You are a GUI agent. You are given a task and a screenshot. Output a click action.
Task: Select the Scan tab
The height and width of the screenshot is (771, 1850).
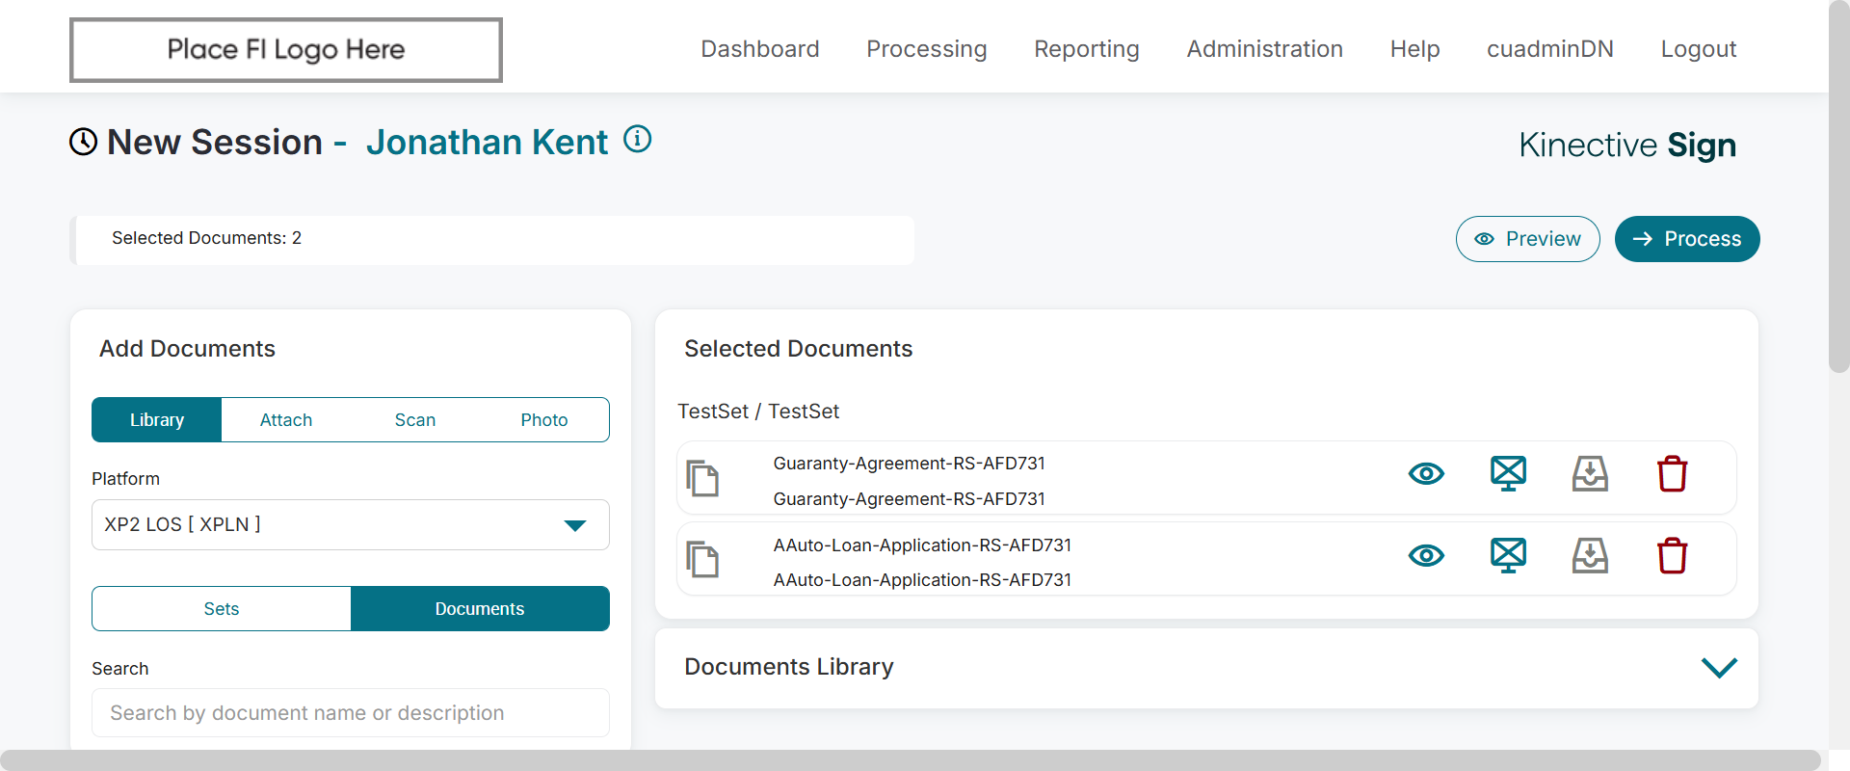415,420
